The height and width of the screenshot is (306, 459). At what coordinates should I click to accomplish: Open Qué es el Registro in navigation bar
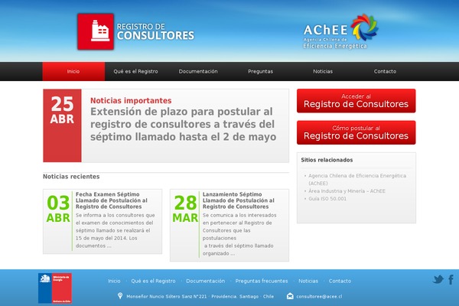point(136,71)
